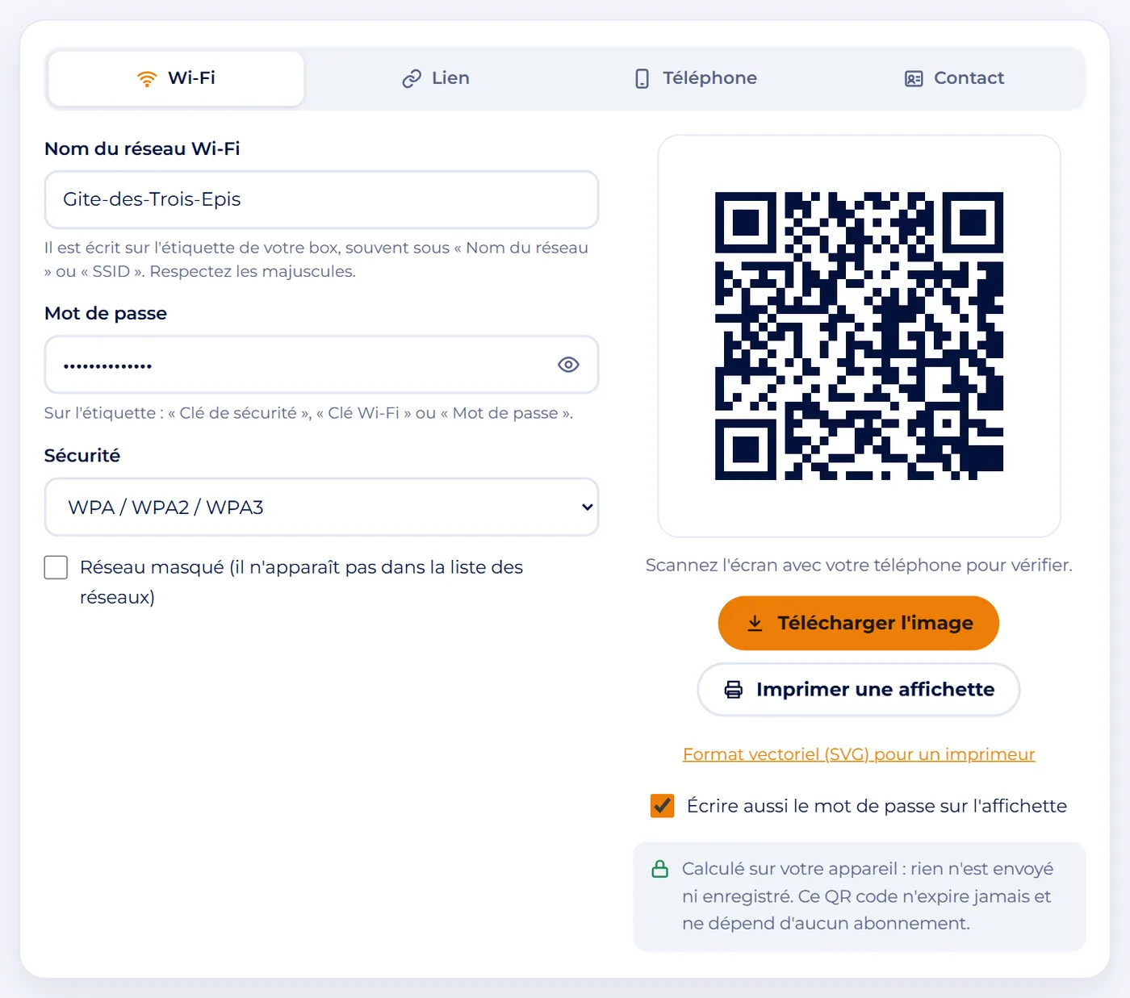
Task: Select the Téléphone tab
Action: (x=695, y=78)
